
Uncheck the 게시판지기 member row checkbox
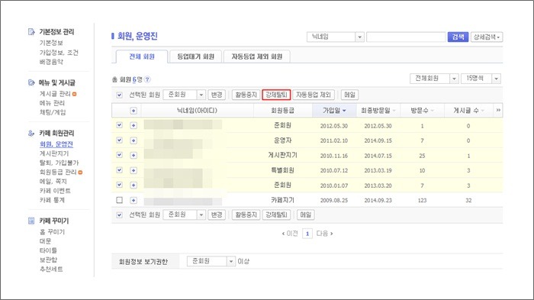(119, 155)
